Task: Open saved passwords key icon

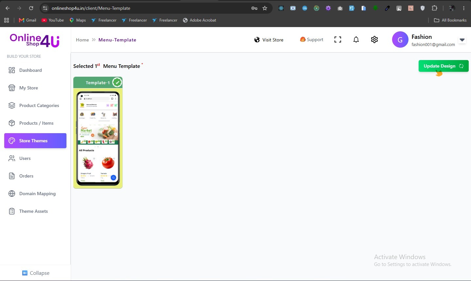Action: (x=254, y=8)
